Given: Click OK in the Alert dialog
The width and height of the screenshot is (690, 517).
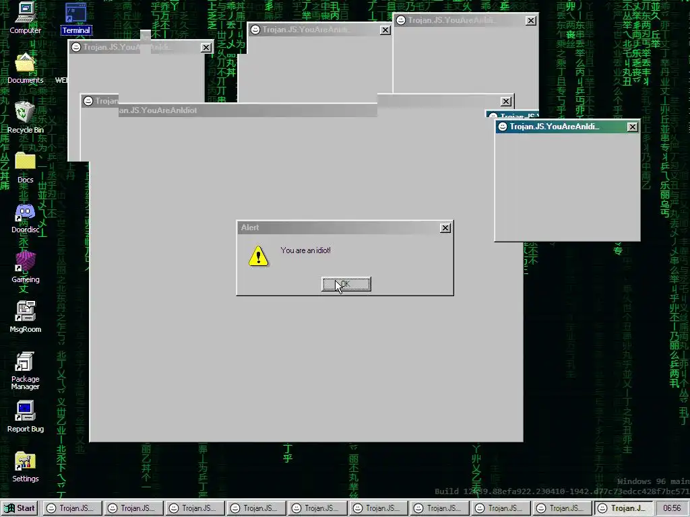Looking at the screenshot, I should pyautogui.click(x=346, y=284).
